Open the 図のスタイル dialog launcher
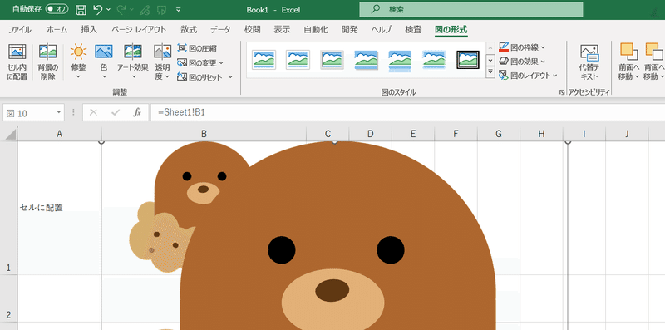This screenshot has width=665, height=330. [x=563, y=92]
